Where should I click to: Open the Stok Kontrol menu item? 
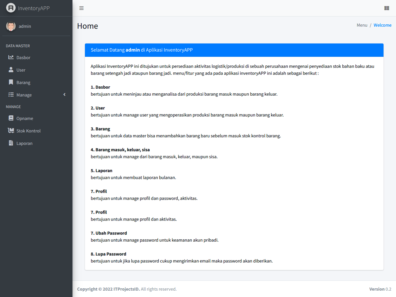pyautogui.click(x=28, y=131)
